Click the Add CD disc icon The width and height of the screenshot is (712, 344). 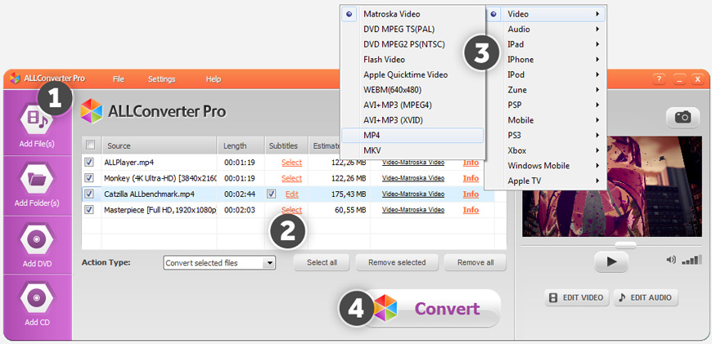pyautogui.click(x=37, y=298)
